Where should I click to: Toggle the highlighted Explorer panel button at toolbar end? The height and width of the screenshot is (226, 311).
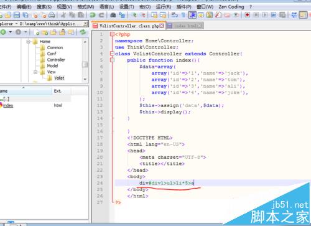(x=303, y=15)
